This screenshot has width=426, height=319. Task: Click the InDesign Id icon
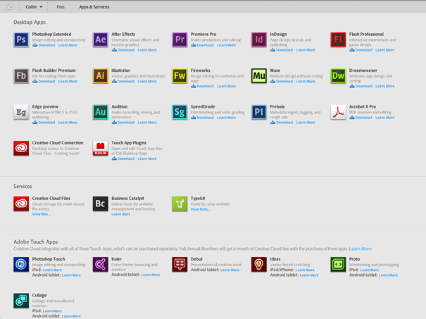[x=259, y=39]
